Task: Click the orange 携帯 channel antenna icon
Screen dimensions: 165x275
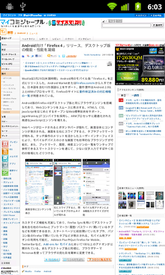Action: [3, 32]
